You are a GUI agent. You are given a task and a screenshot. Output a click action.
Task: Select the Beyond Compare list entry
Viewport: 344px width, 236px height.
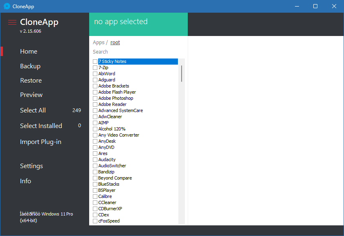[x=115, y=178]
